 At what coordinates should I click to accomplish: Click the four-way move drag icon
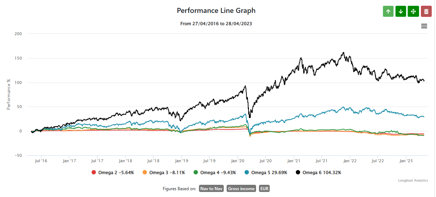(x=413, y=11)
